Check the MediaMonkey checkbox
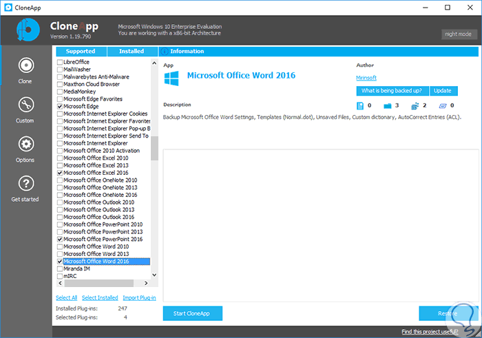482x338 pixels. pyautogui.click(x=60, y=92)
